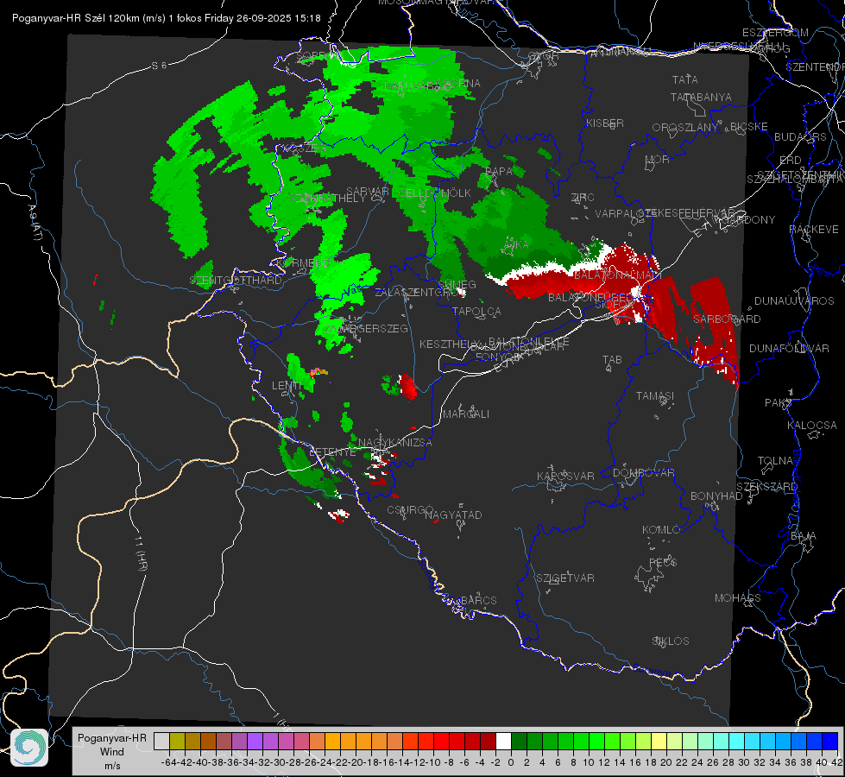Image resolution: width=845 pixels, height=777 pixels.
Task: Click the SIKLOS town label
Action: (x=671, y=641)
